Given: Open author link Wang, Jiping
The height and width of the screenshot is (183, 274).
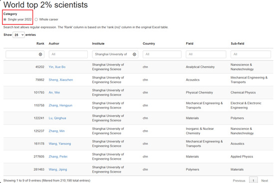Looking at the screenshot, I should [58, 170].
